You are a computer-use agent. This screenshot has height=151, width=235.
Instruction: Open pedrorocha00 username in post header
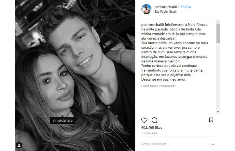point(166,7)
